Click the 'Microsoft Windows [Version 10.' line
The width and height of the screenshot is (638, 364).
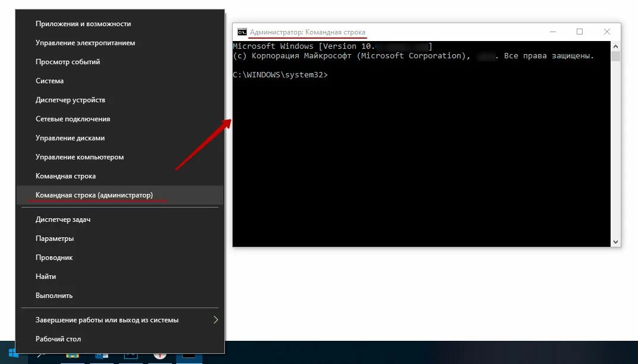(x=333, y=46)
